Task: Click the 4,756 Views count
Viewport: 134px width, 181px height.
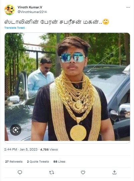Action: (49, 150)
